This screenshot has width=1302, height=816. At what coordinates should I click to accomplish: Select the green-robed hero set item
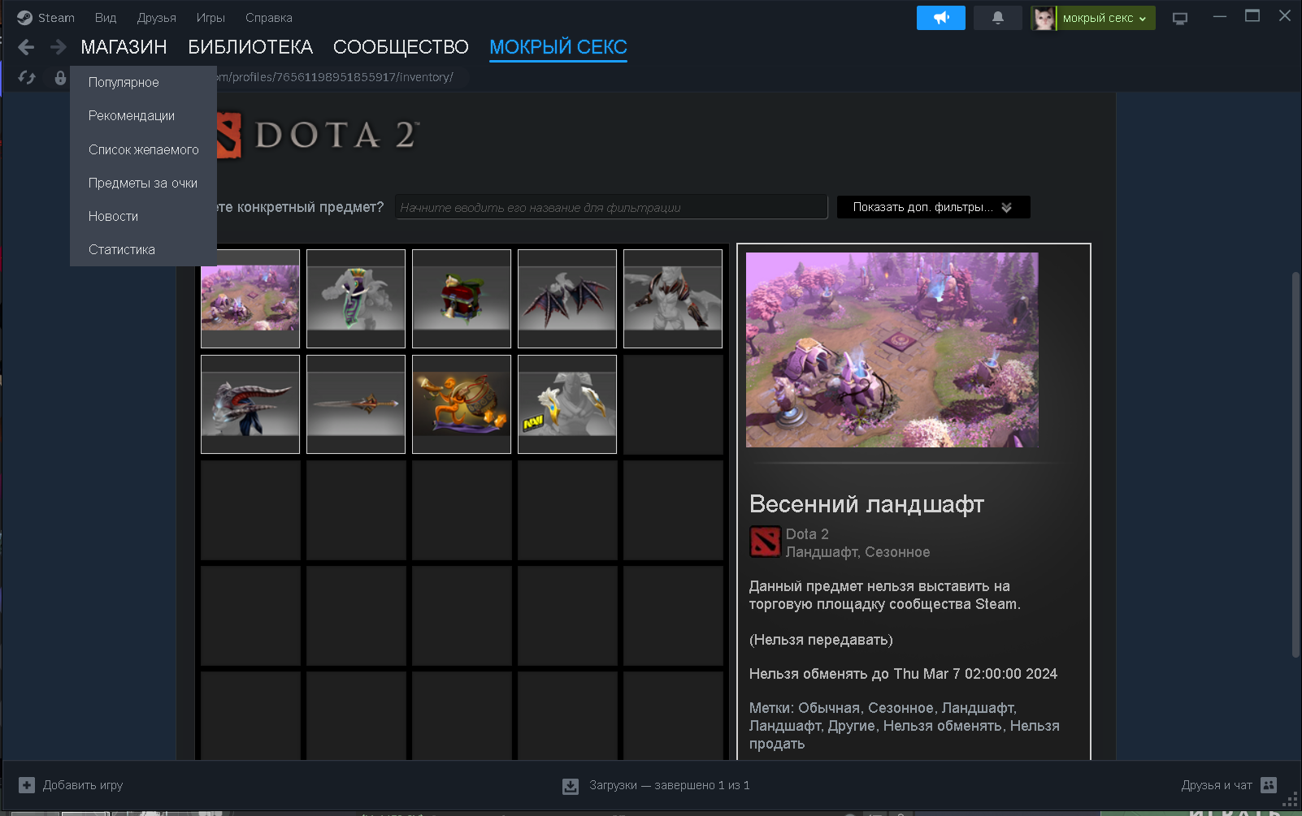click(356, 299)
